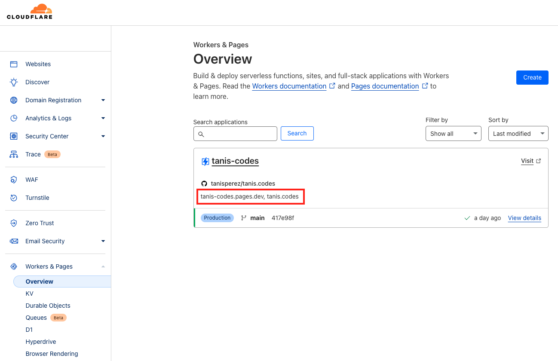Image resolution: width=558 pixels, height=361 pixels.
Task: Select KV in the sidebar
Action: click(x=29, y=294)
